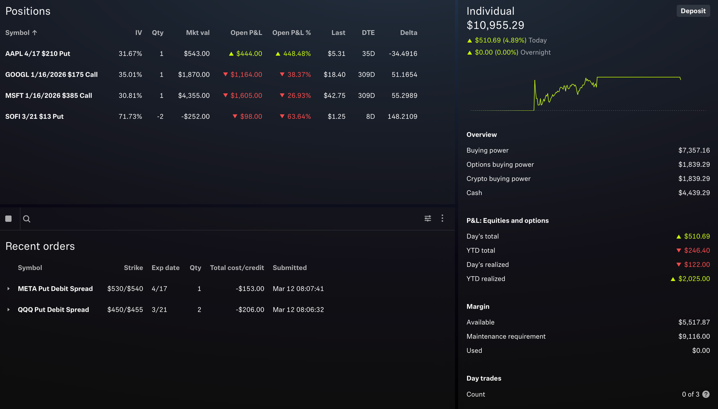Sort positions by DTE column

[x=368, y=33]
